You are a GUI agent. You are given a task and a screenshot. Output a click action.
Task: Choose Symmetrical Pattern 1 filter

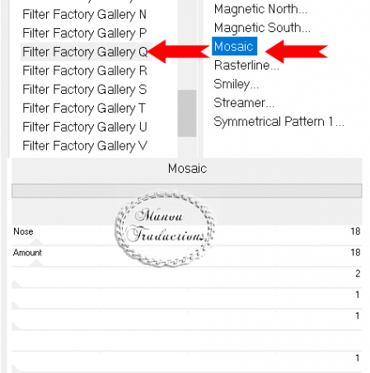(x=279, y=122)
